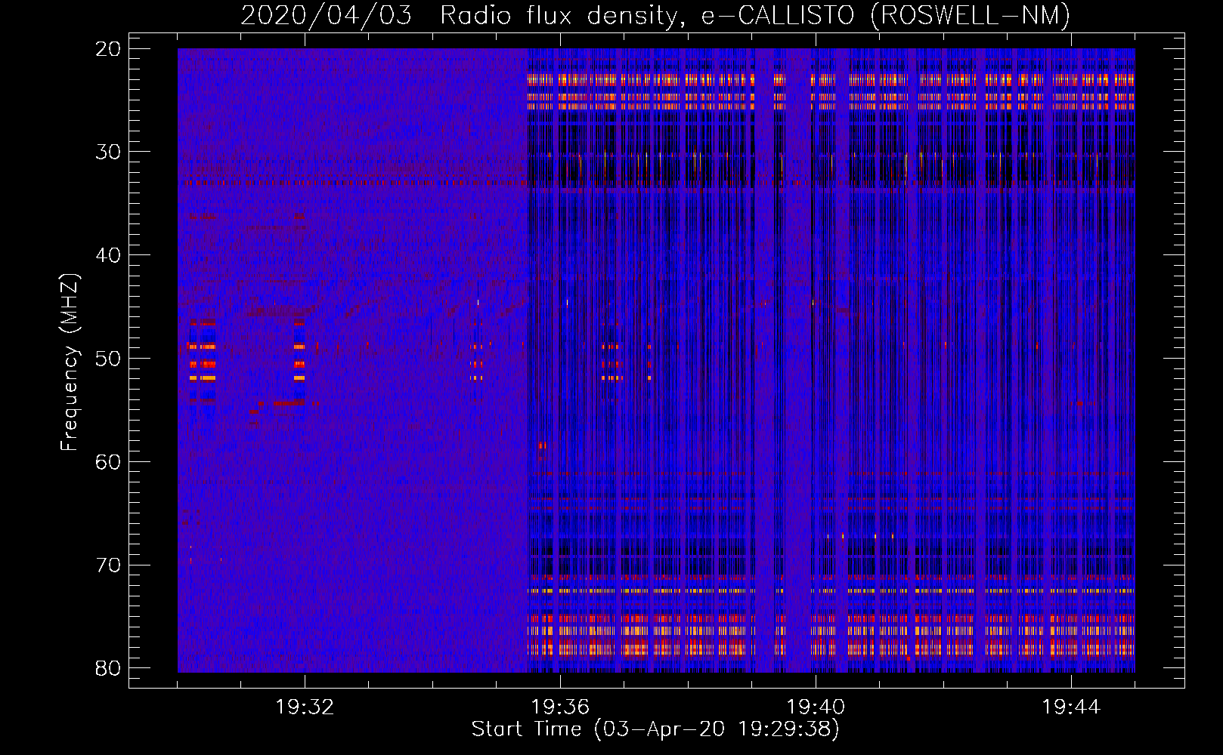Click the 'Frequency (MHZ)' axis label
Image resolution: width=1223 pixels, height=755 pixels.
tap(70, 362)
